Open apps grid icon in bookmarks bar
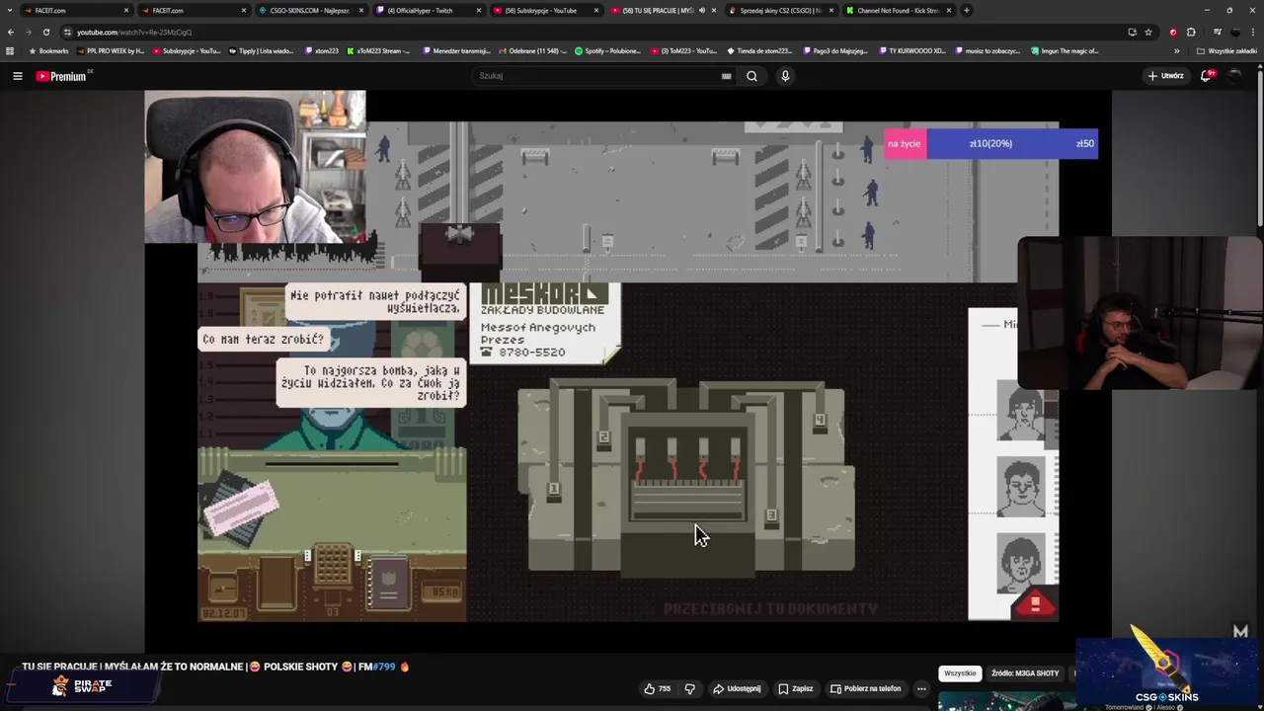1264x711 pixels. [10, 50]
